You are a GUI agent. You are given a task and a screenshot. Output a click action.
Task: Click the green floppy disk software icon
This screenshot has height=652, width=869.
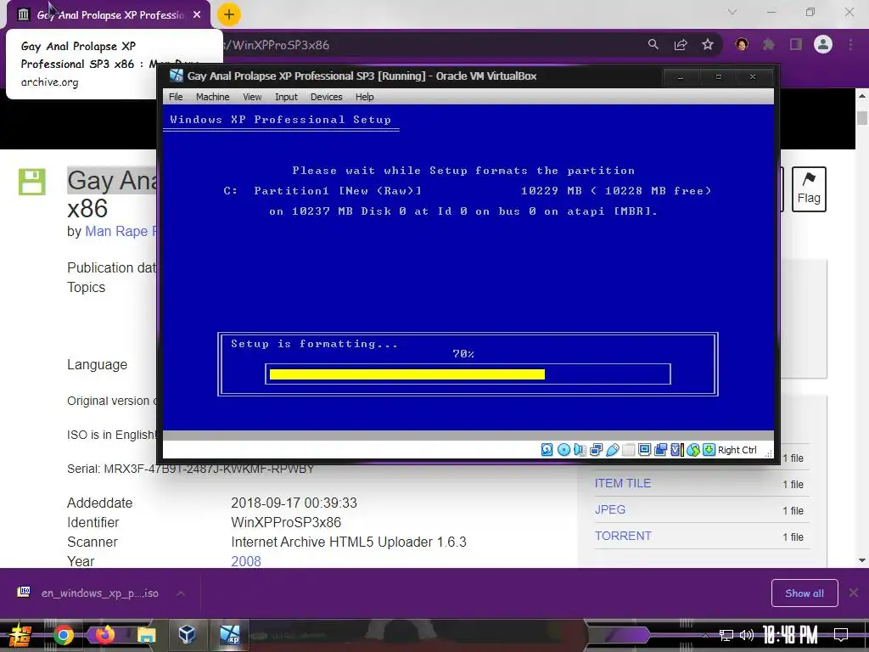click(32, 182)
